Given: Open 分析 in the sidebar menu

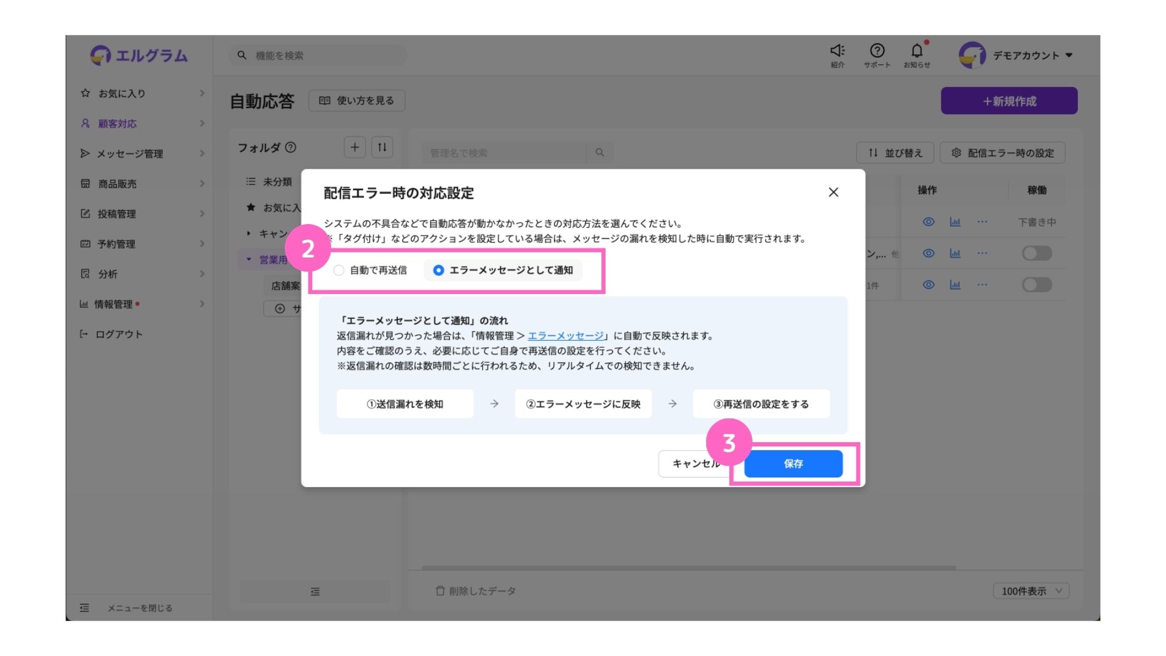Looking at the screenshot, I should pos(107,274).
